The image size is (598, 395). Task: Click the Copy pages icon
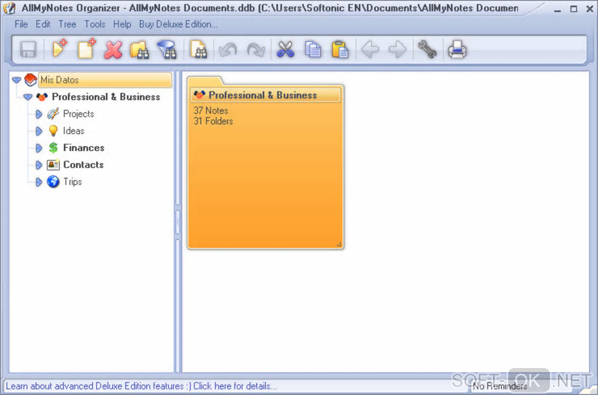coord(312,50)
